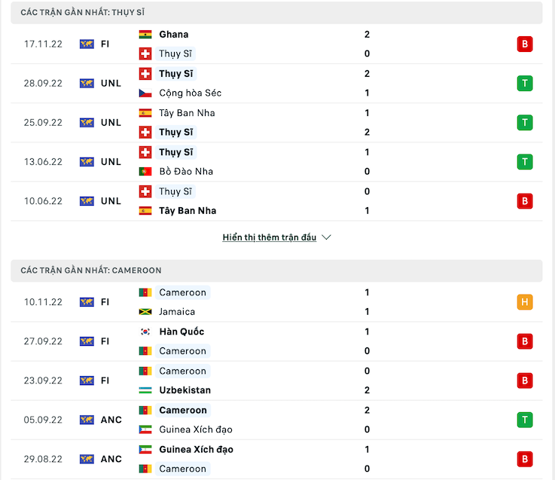Click the Jamaica flag icon
The image size is (555, 480).
click(145, 312)
